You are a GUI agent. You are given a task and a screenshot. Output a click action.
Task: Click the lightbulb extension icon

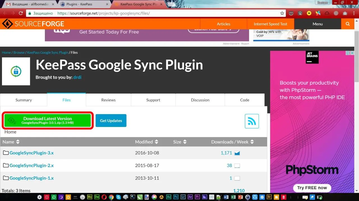tap(300, 13)
